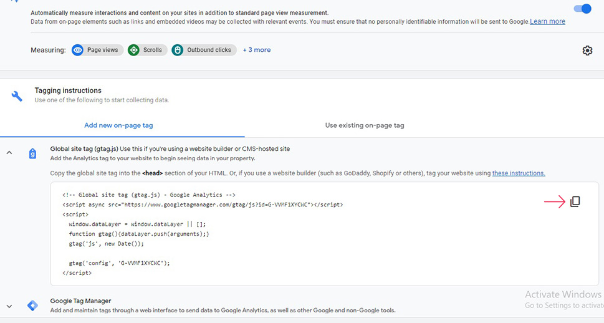Open Learn more link
604x323 pixels.
547,22
